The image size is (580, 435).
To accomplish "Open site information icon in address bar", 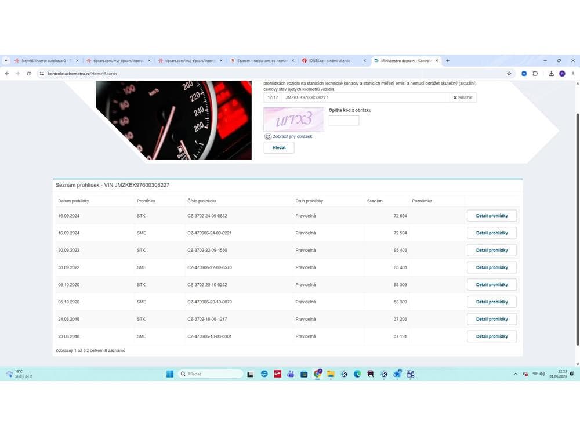I will point(41,74).
